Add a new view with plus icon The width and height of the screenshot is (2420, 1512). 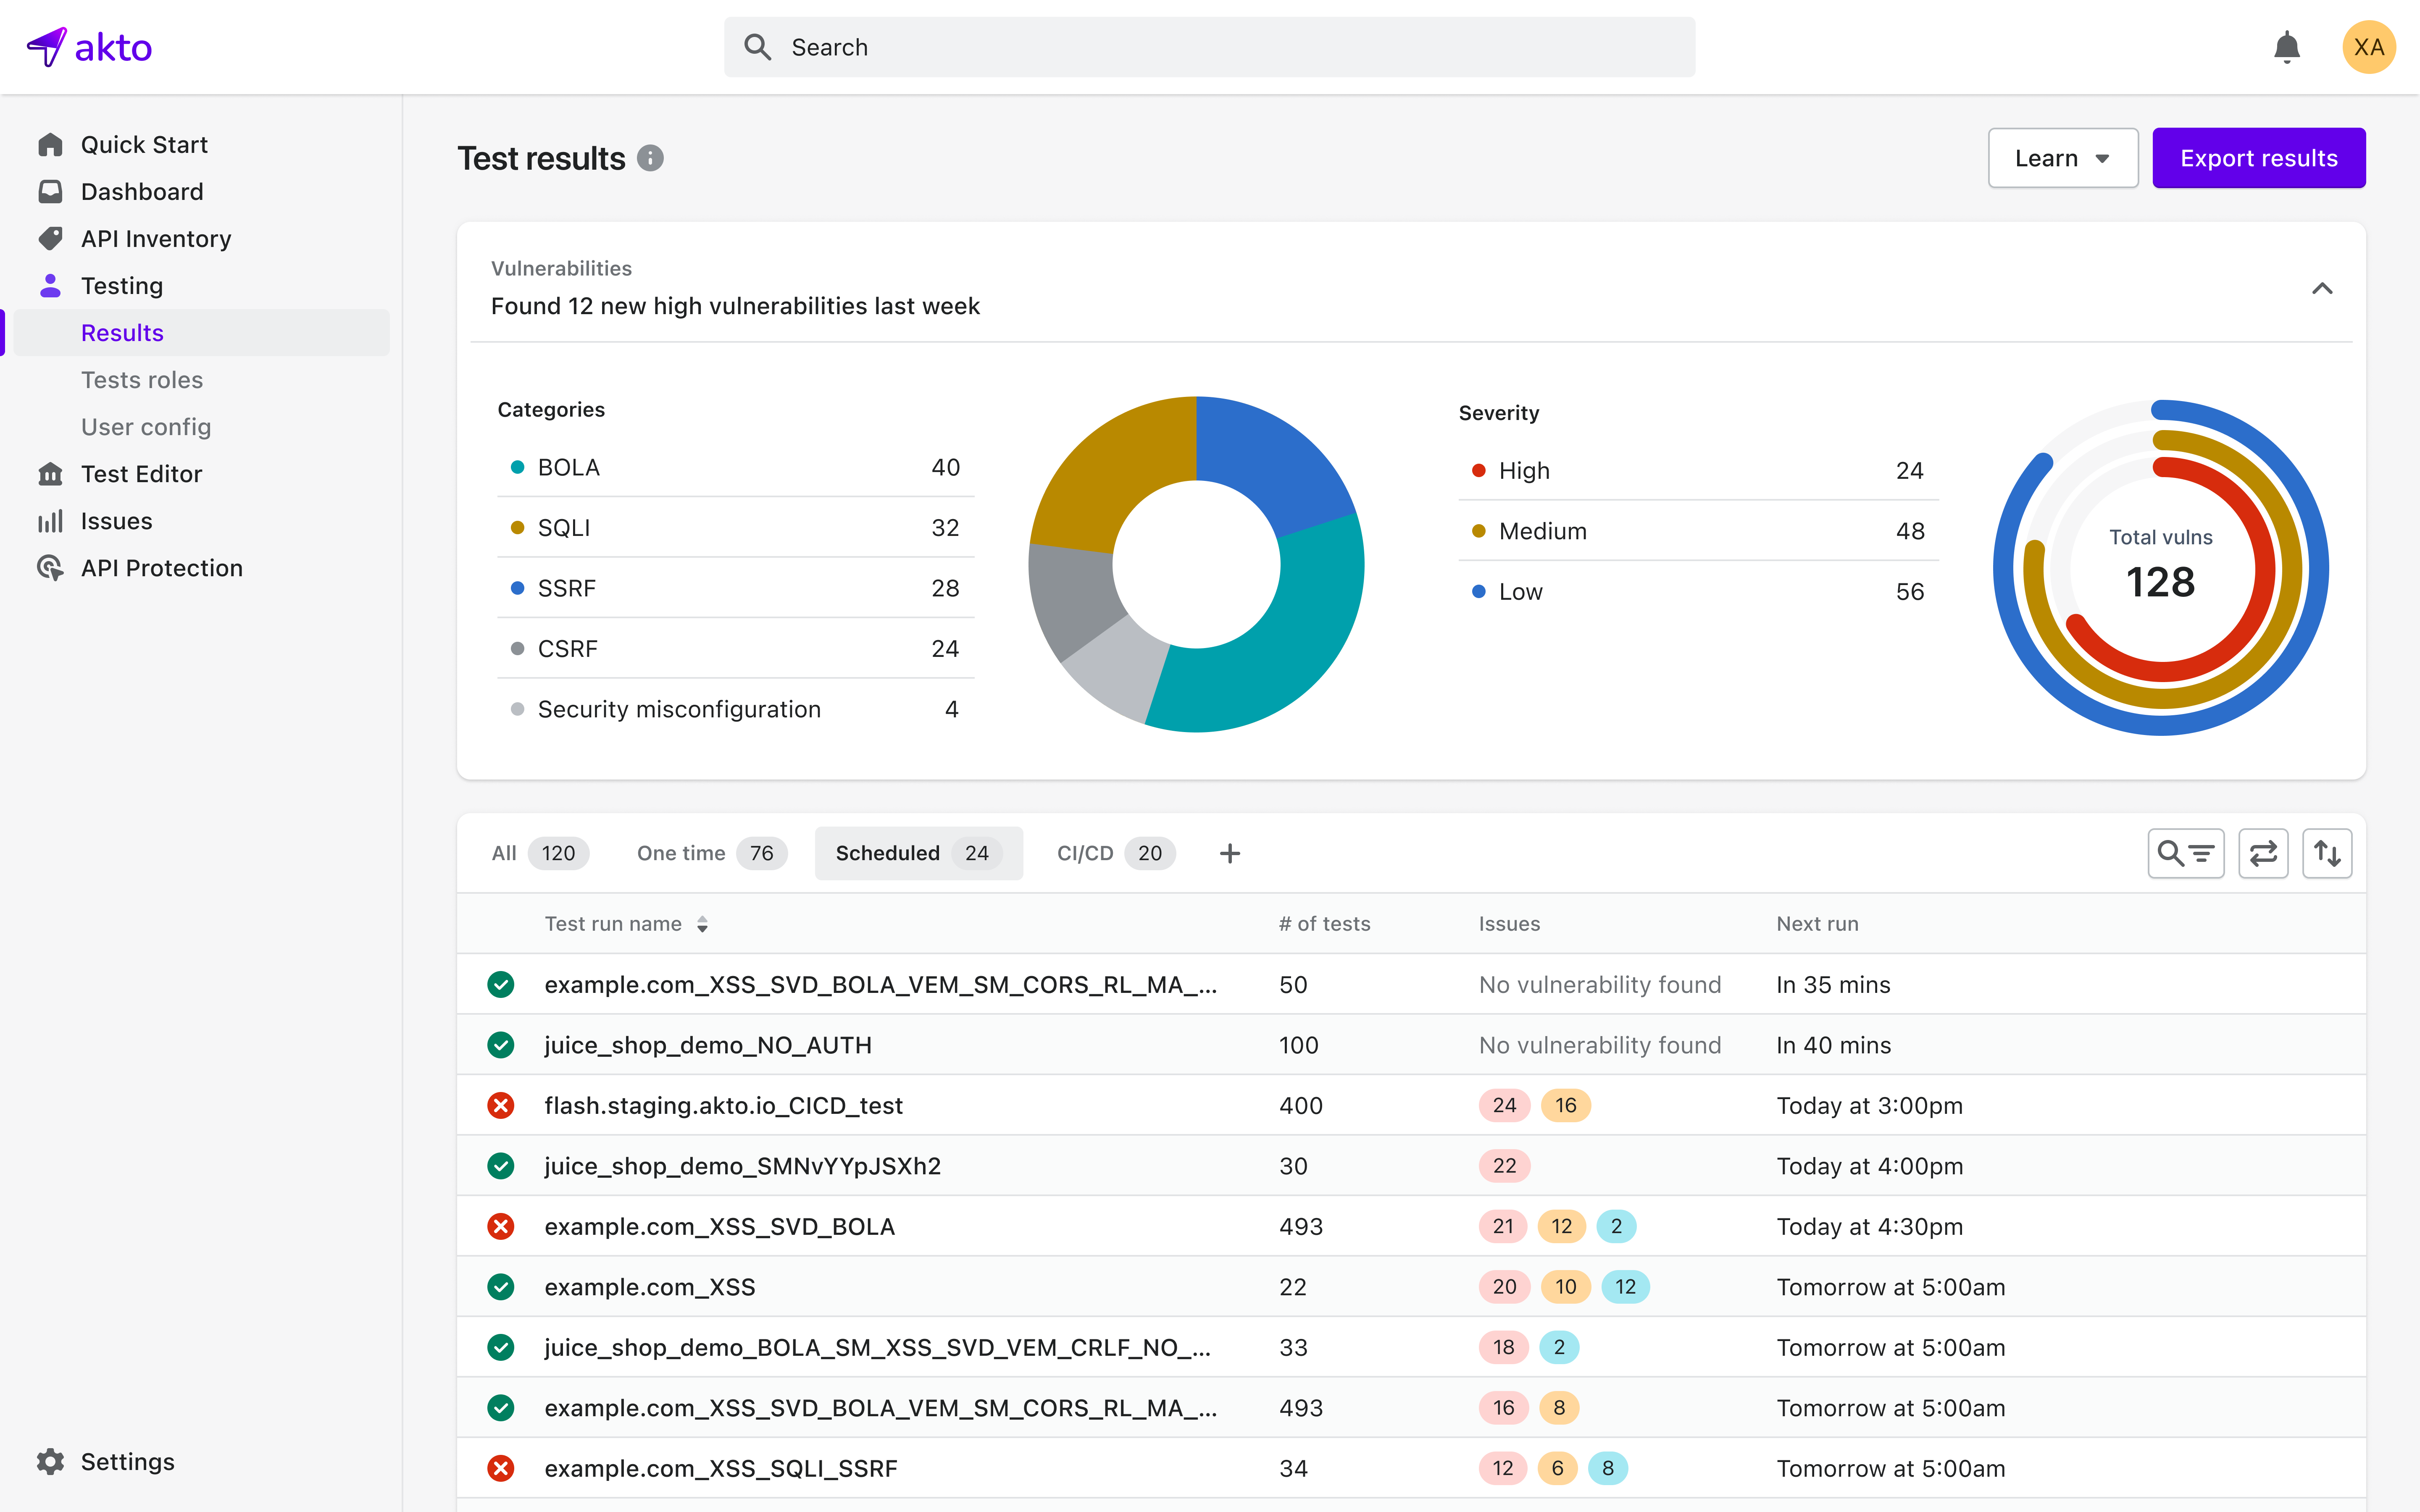coord(1230,853)
